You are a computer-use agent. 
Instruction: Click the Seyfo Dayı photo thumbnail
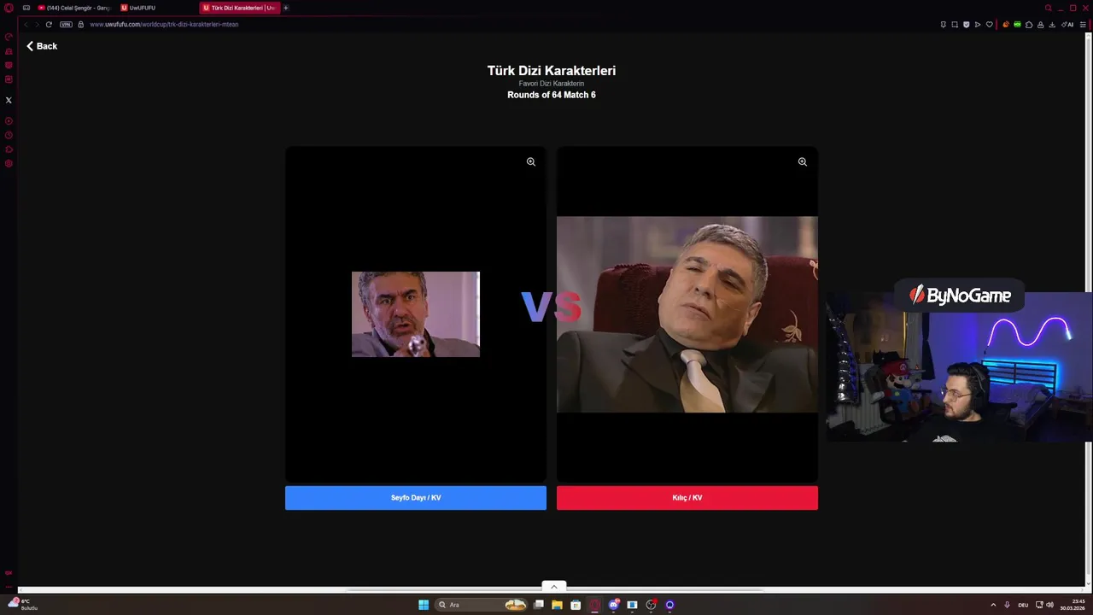pos(416,314)
